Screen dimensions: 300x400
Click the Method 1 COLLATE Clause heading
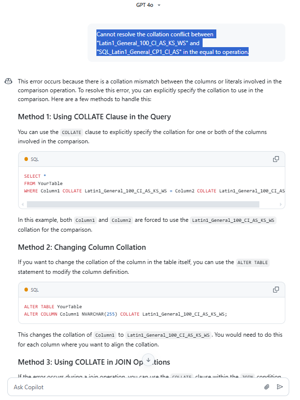(x=94, y=117)
